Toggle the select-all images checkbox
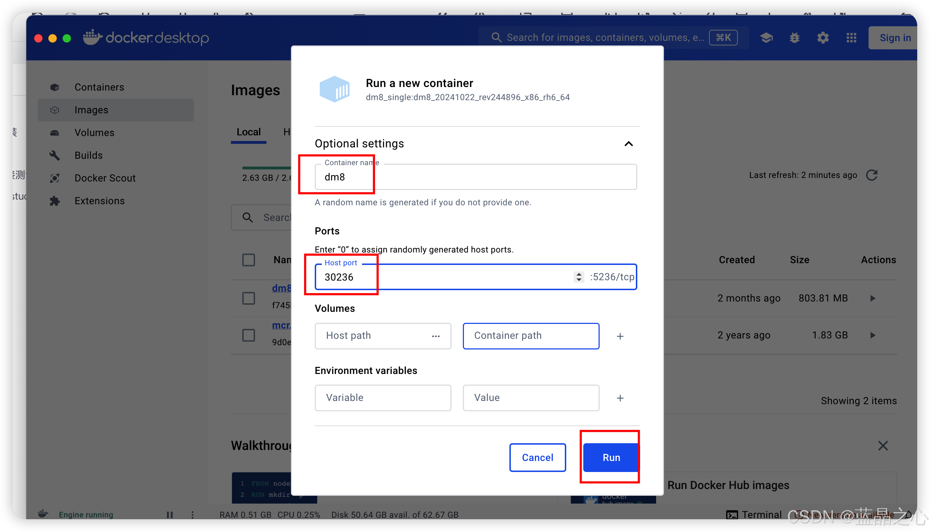 [249, 260]
